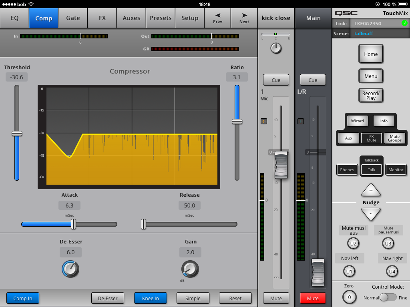Image resolution: width=410 pixels, height=307 pixels.
Task: Open Phones settings
Action: (347, 169)
